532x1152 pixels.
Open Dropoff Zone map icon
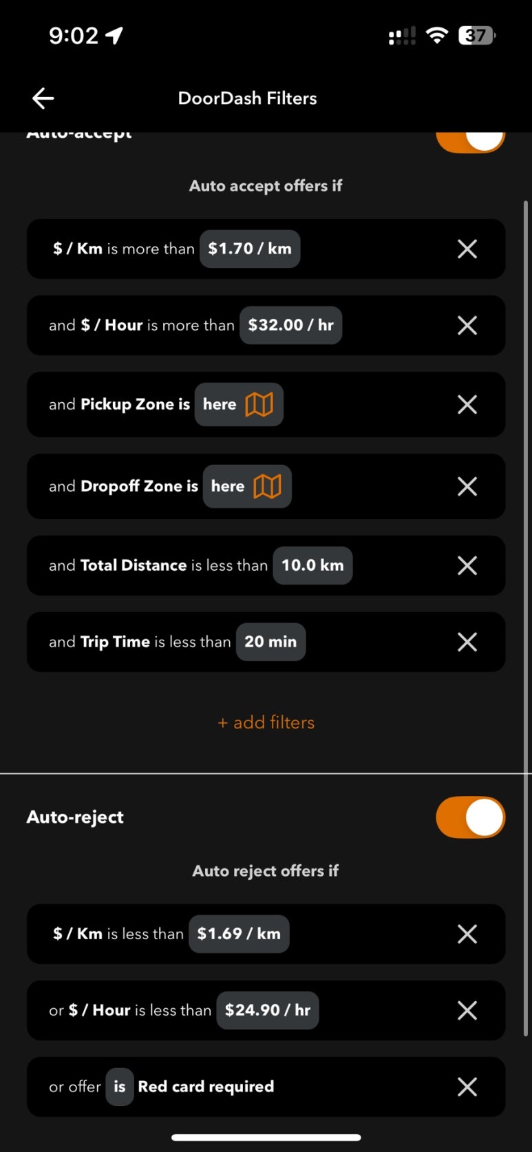tap(268, 486)
